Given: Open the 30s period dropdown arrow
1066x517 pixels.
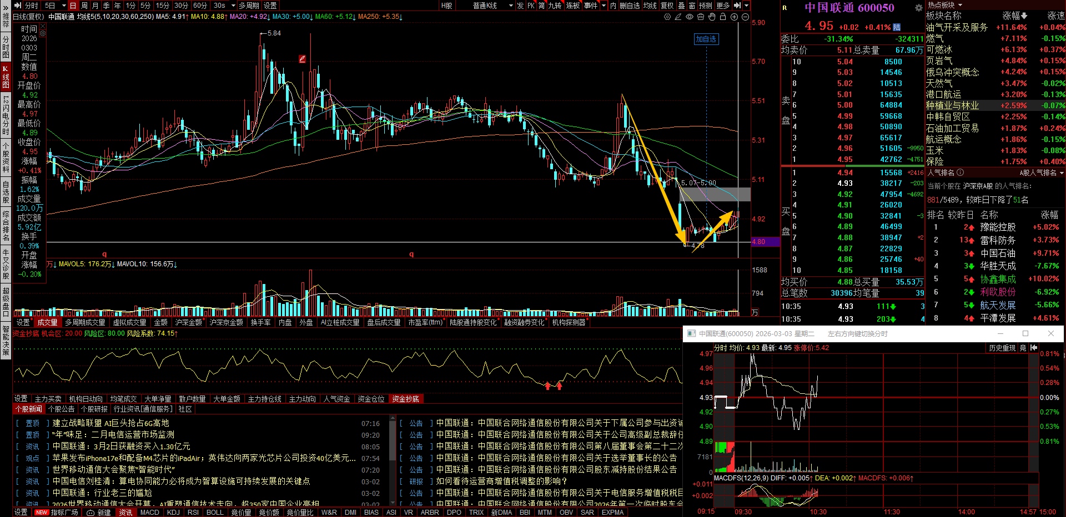Looking at the screenshot, I should (233, 6).
